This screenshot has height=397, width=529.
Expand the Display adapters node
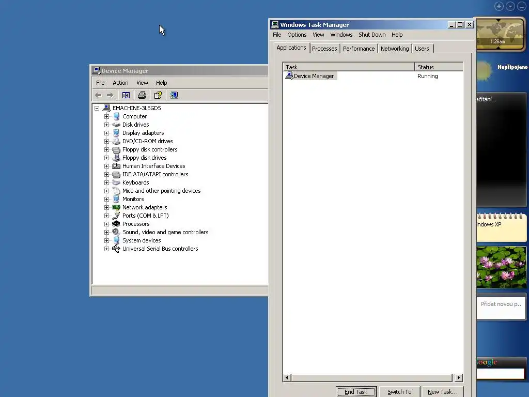[x=106, y=133]
